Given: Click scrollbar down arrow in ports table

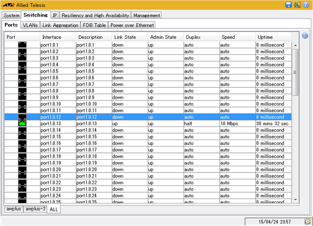Looking at the screenshot, I should pyautogui.click(x=295, y=200).
